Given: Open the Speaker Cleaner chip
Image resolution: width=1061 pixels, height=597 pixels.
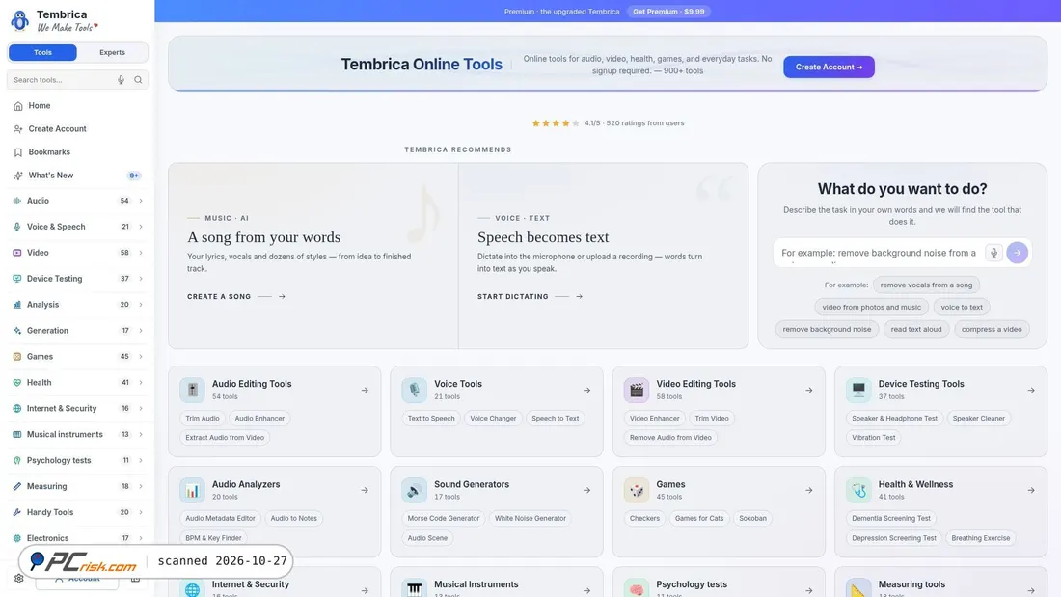Looking at the screenshot, I should click(978, 419).
